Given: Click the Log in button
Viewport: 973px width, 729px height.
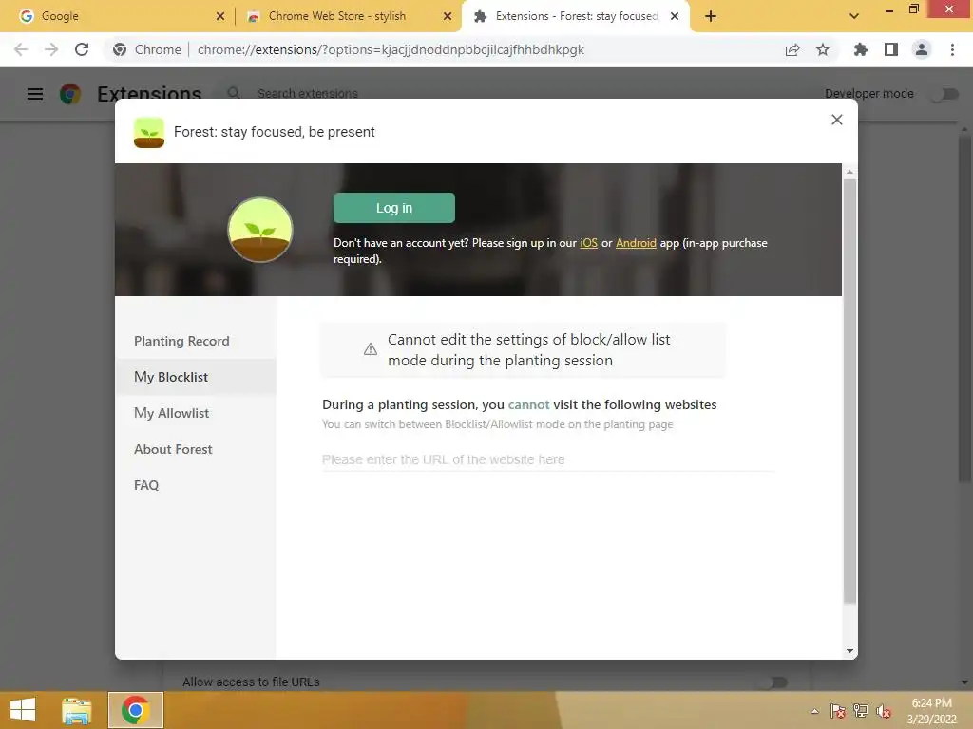Looking at the screenshot, I should (394, 208).
